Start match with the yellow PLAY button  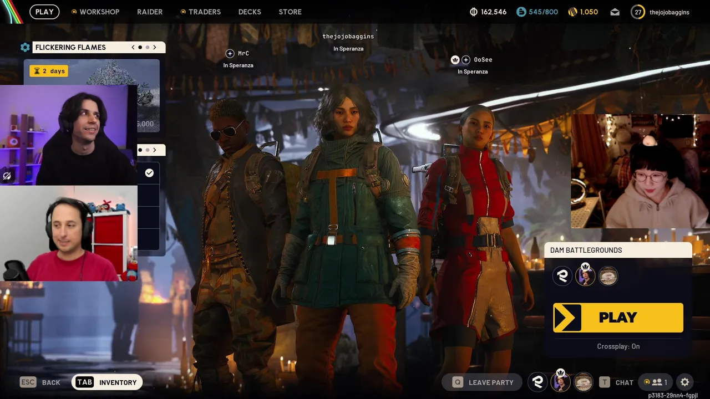618,318
